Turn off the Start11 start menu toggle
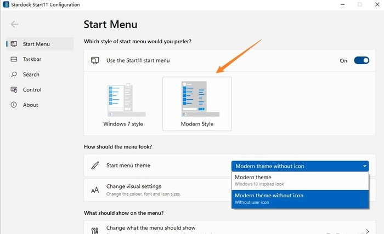Image resolution: width=384 pixels, height=234 pixels. (x=362, y=60)
